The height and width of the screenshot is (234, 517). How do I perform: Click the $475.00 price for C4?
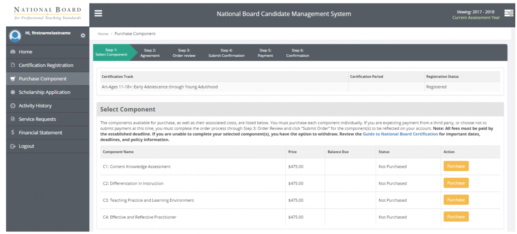[x=296, y=217]
